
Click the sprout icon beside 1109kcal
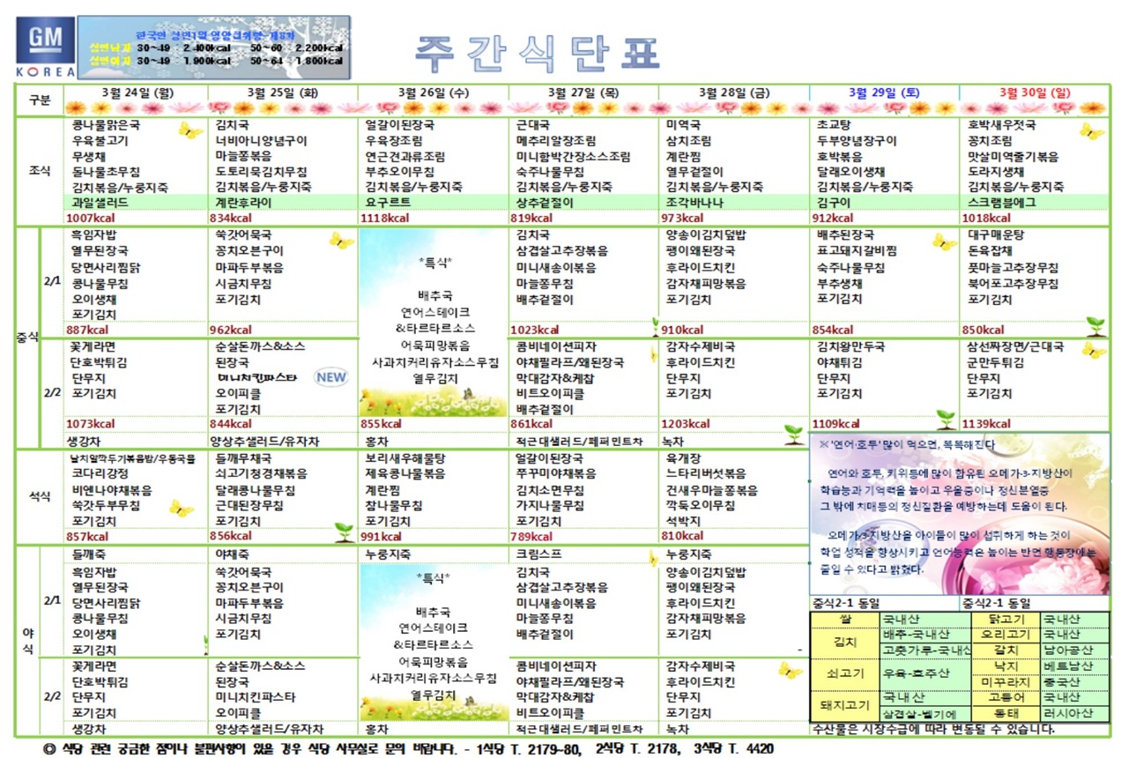point(945,417)
